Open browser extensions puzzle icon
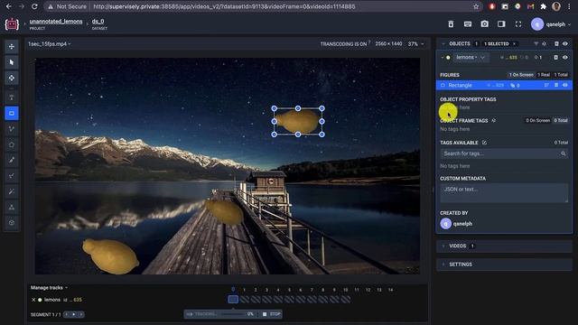The image size is (578, 325). [x=544, y=6]
